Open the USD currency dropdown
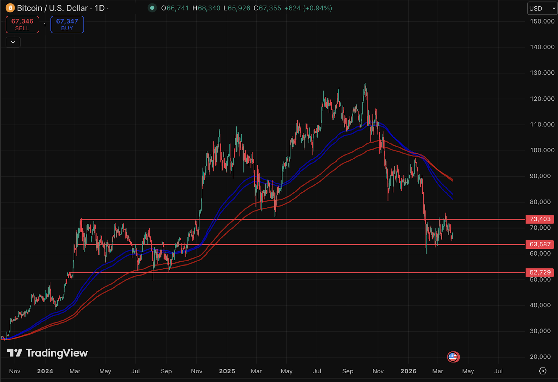Viewport: 558px width, 382px height. pos(542,8)
